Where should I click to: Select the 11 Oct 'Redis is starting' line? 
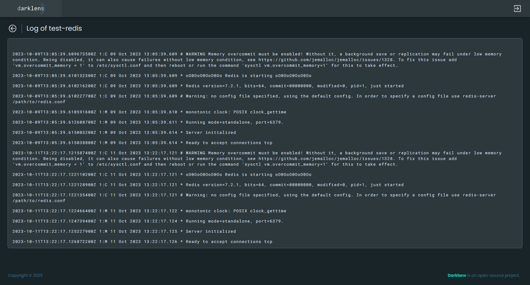[162, 175]
